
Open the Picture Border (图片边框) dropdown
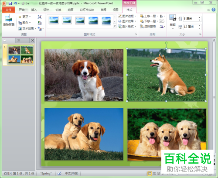pos(127,16)
